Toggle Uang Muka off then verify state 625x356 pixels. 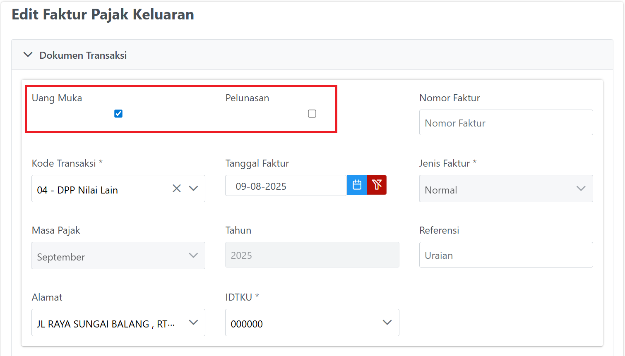[x=118, y=113]
